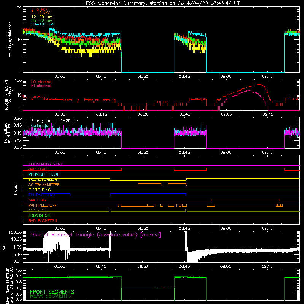Click the yellow 12-25 keV legend entry
This screenshot has width=304, height=304.
coord(42,17)
